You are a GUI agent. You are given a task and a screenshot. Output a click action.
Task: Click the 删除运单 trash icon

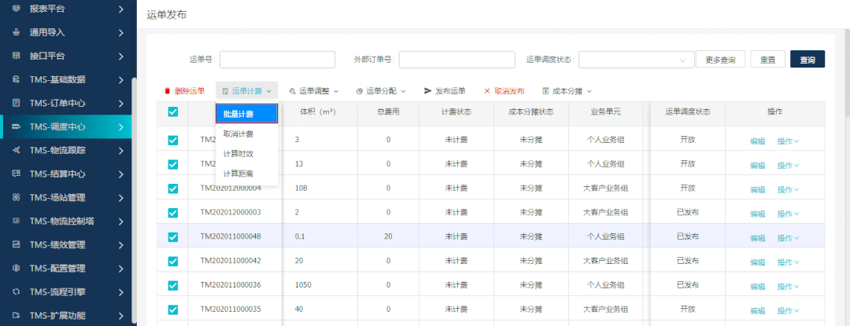coord(167,91)
